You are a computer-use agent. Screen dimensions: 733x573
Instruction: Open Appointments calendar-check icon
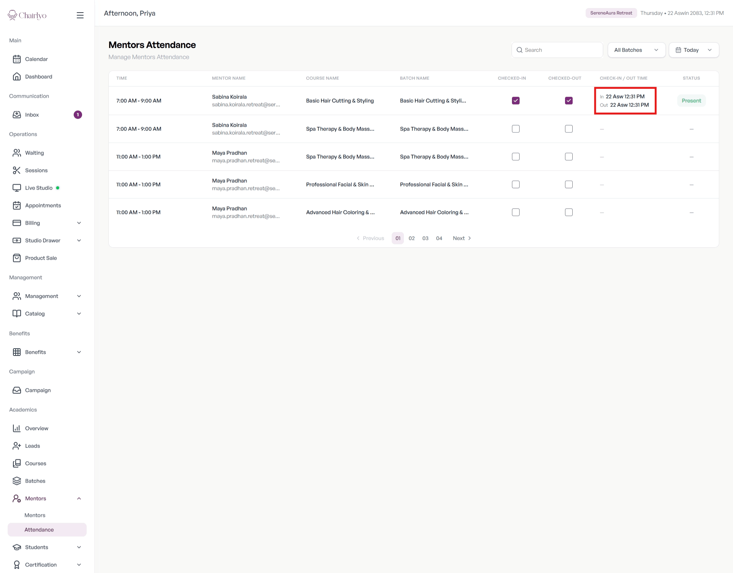pyautogui.click(x=17, y=206)
